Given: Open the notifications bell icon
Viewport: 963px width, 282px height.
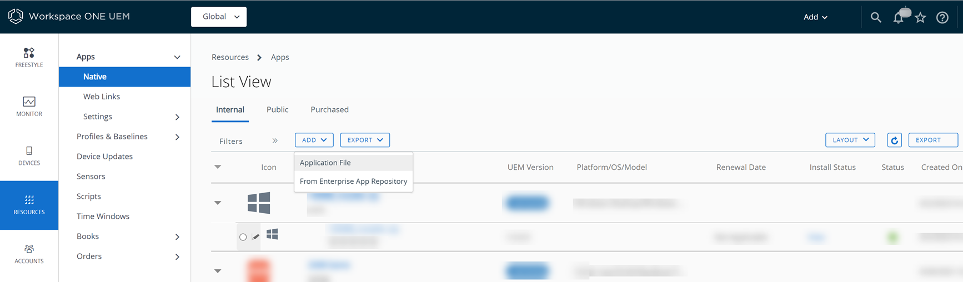Looking at the screenshot, I should tap(899, 17).
